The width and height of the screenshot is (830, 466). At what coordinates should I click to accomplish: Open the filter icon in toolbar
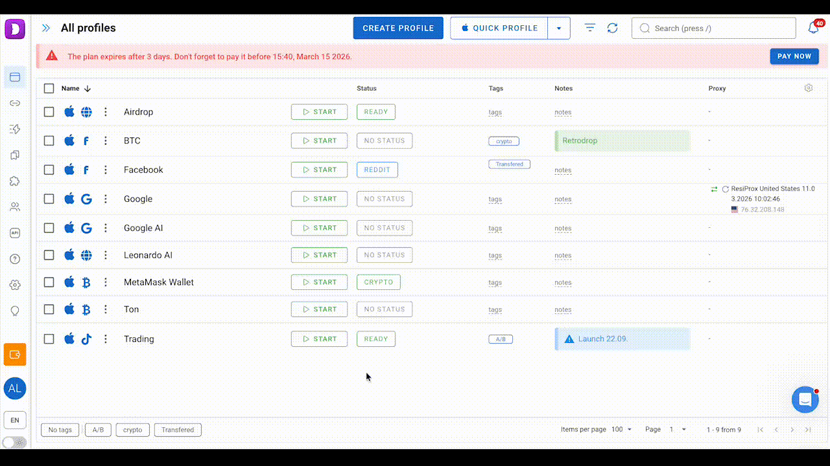(589, 28)
